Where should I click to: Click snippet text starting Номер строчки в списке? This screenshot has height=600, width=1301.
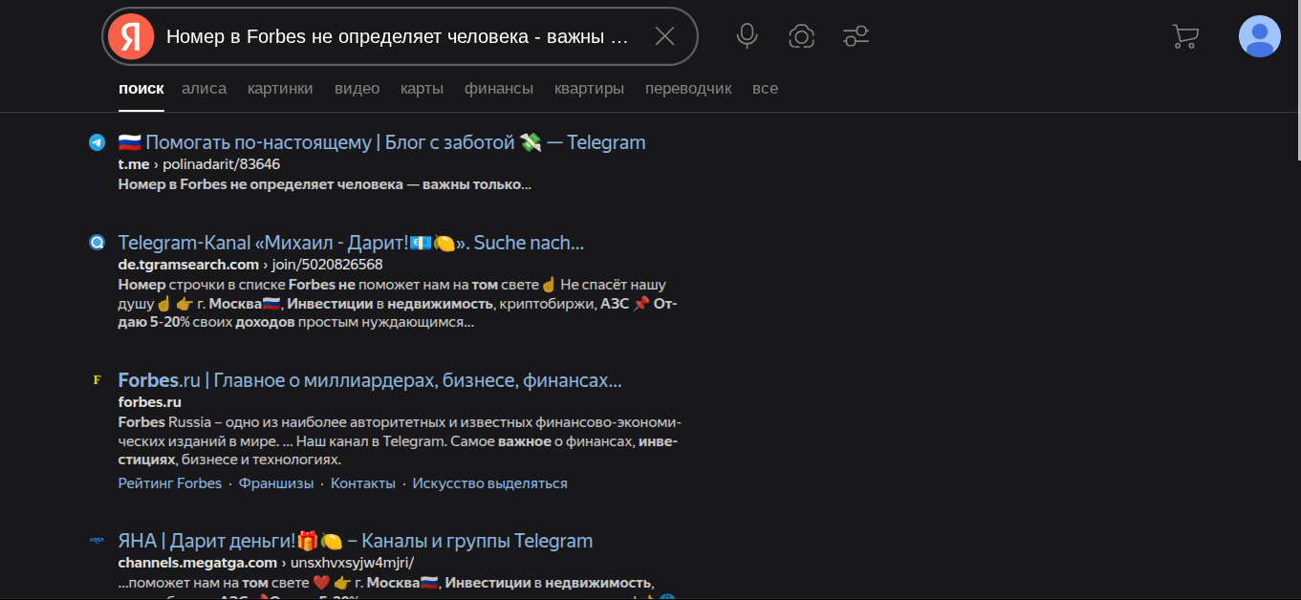tap(399, 304)
